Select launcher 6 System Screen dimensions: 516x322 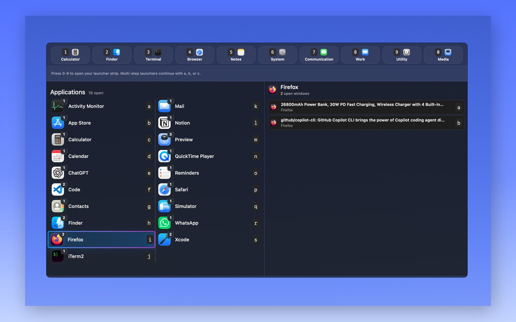coord(278,55)
